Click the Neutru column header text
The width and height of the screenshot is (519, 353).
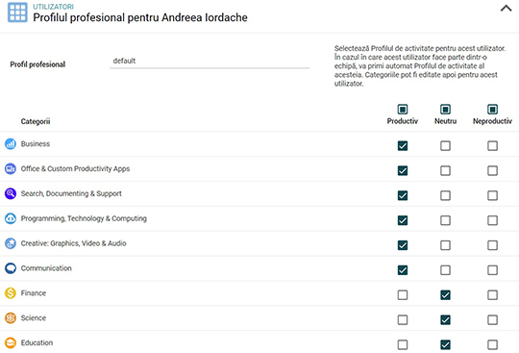coord(446,121)
